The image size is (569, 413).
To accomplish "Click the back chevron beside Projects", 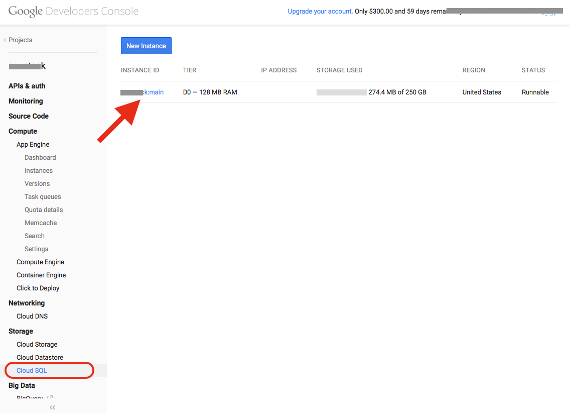I will point(5,40).
